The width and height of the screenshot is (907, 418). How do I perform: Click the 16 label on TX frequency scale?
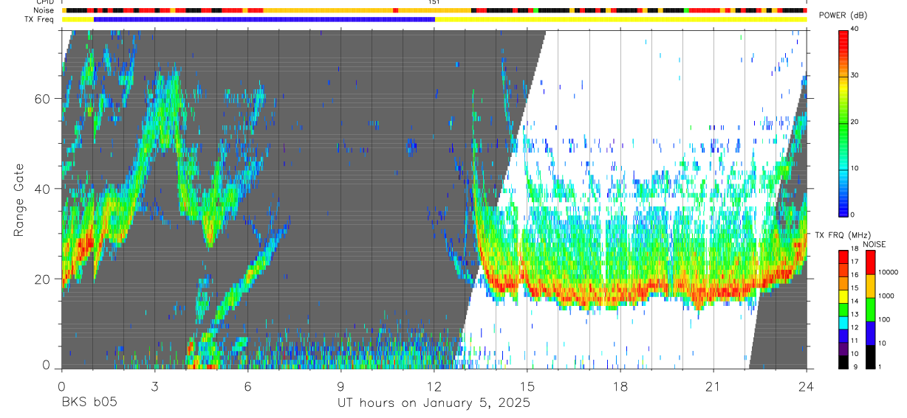tap(855, 274)
